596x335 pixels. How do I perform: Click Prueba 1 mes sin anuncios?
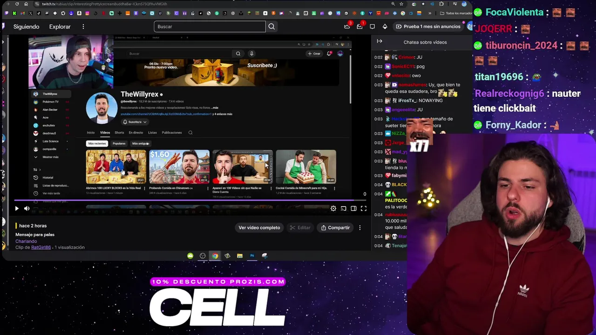[428, 27]
